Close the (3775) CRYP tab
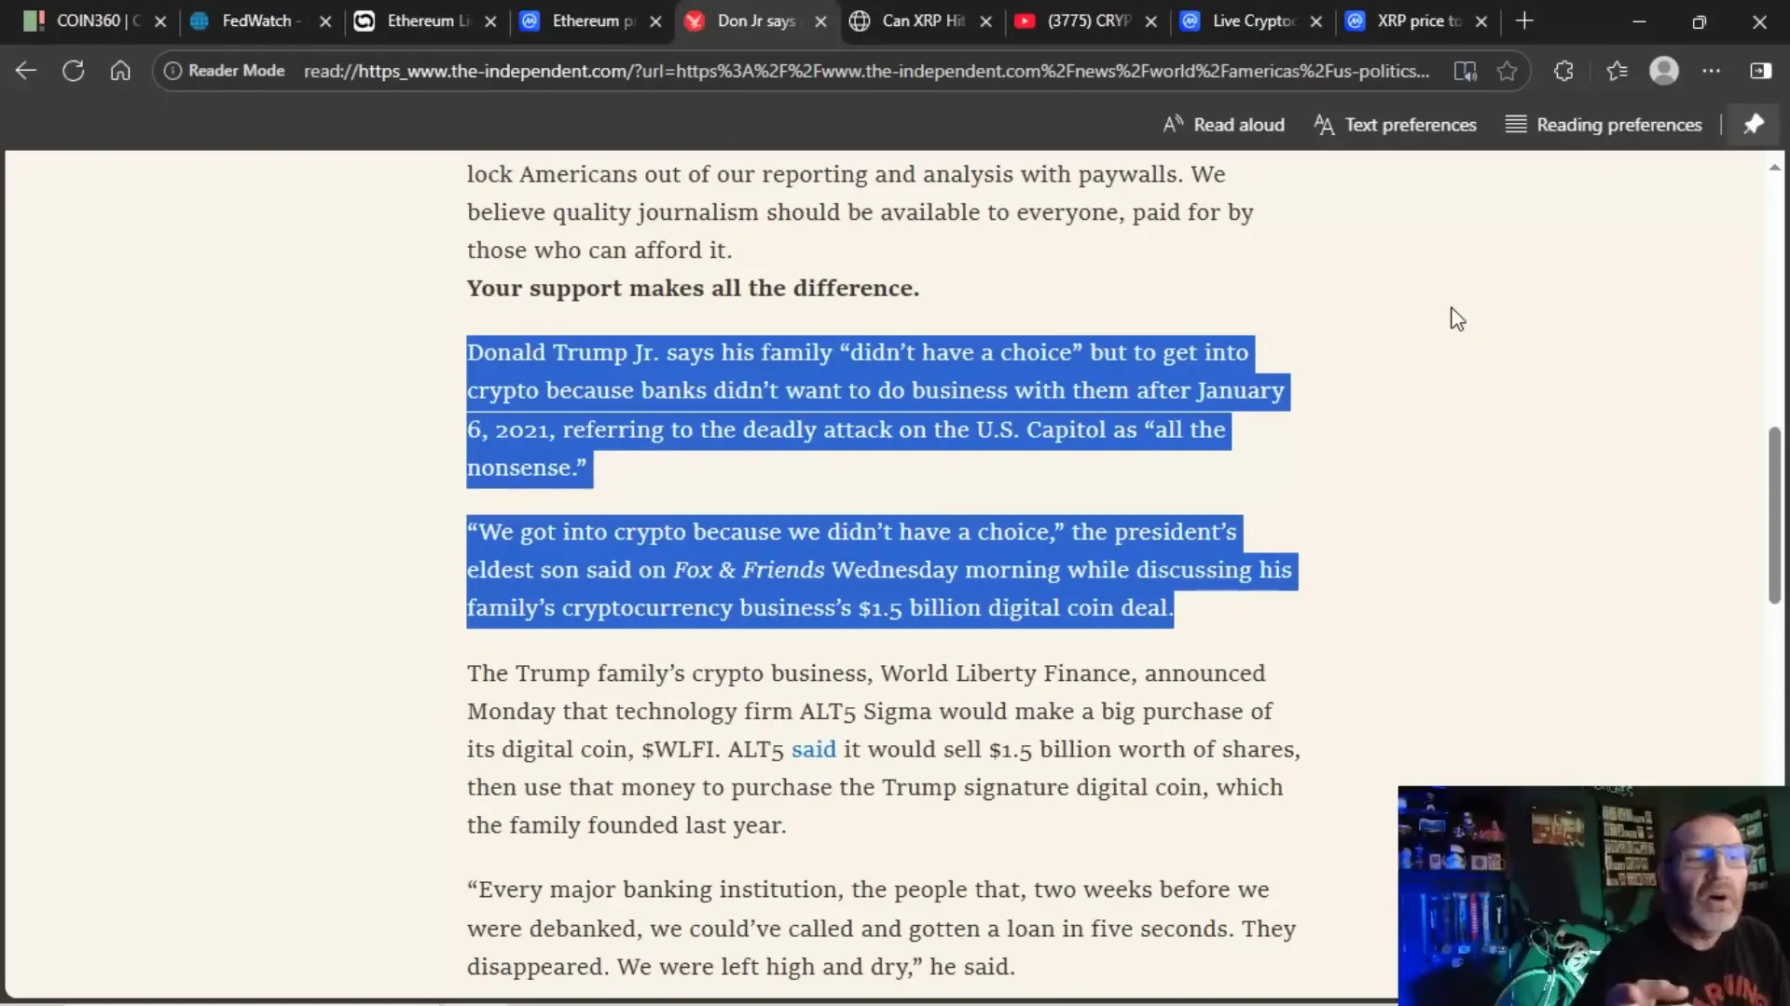 click(x=1150, y=21)
